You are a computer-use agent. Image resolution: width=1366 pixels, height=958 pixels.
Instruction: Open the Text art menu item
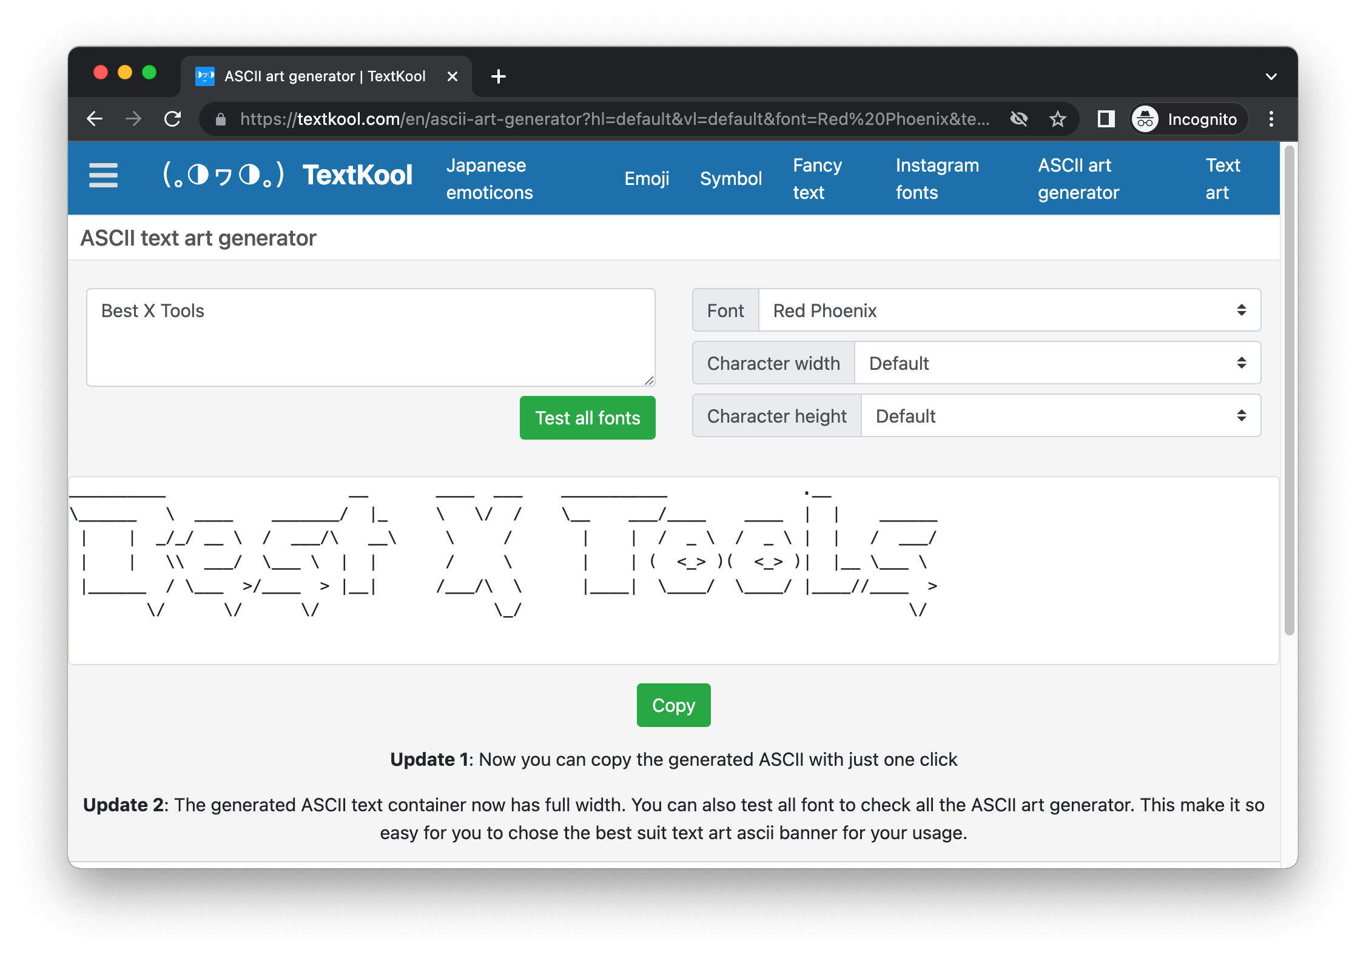(1223, 179)
